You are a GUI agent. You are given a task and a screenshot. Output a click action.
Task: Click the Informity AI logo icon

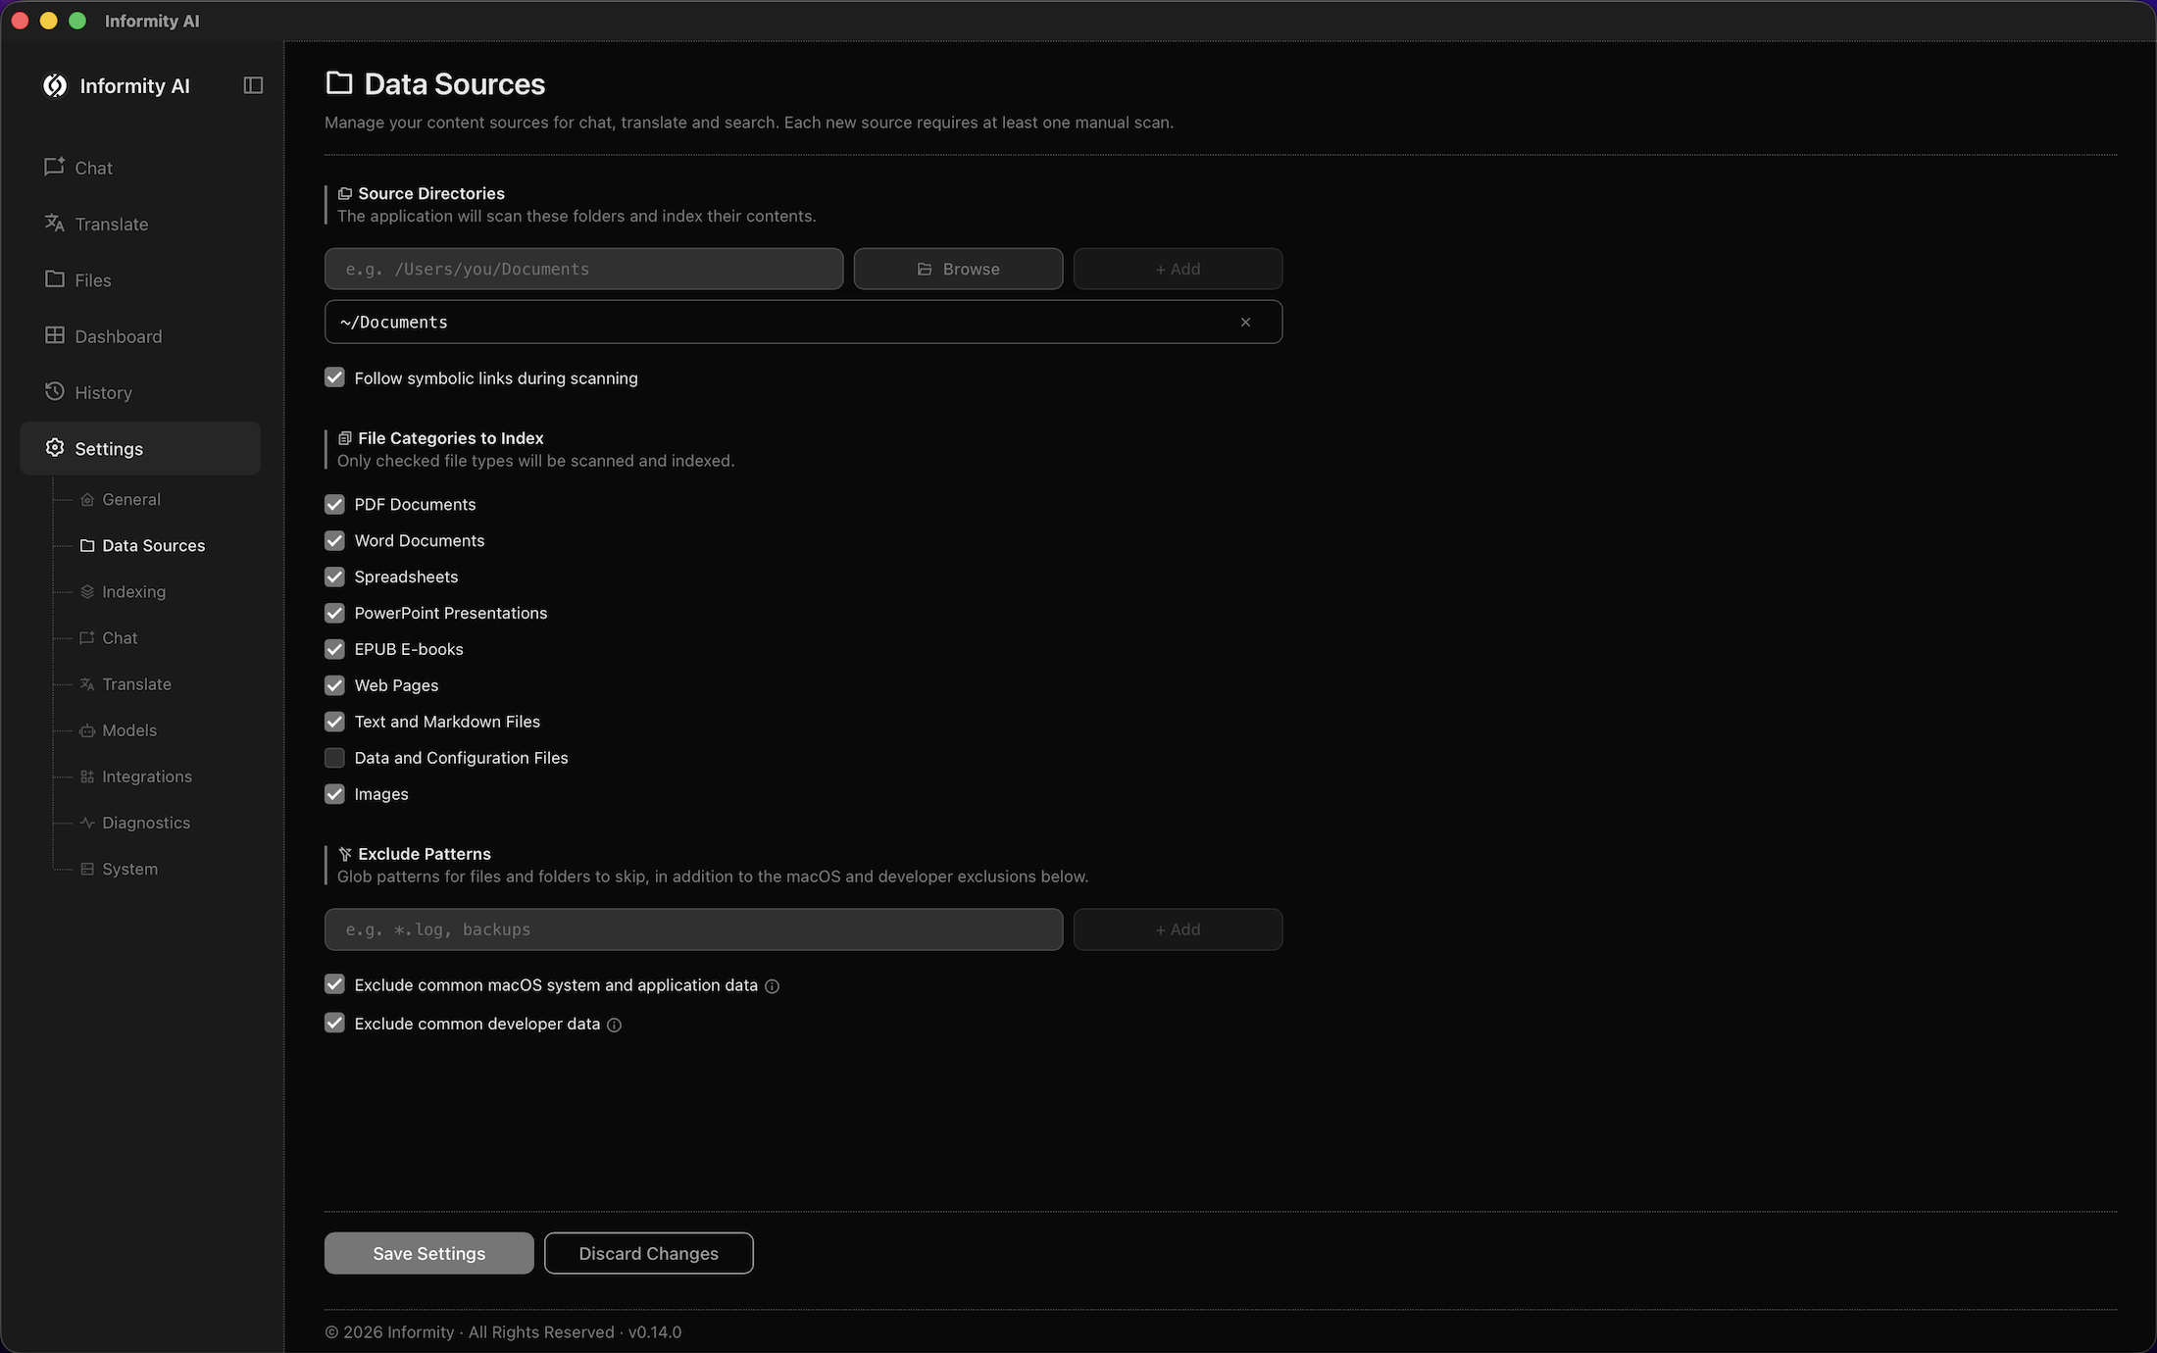tap(55, 86)
